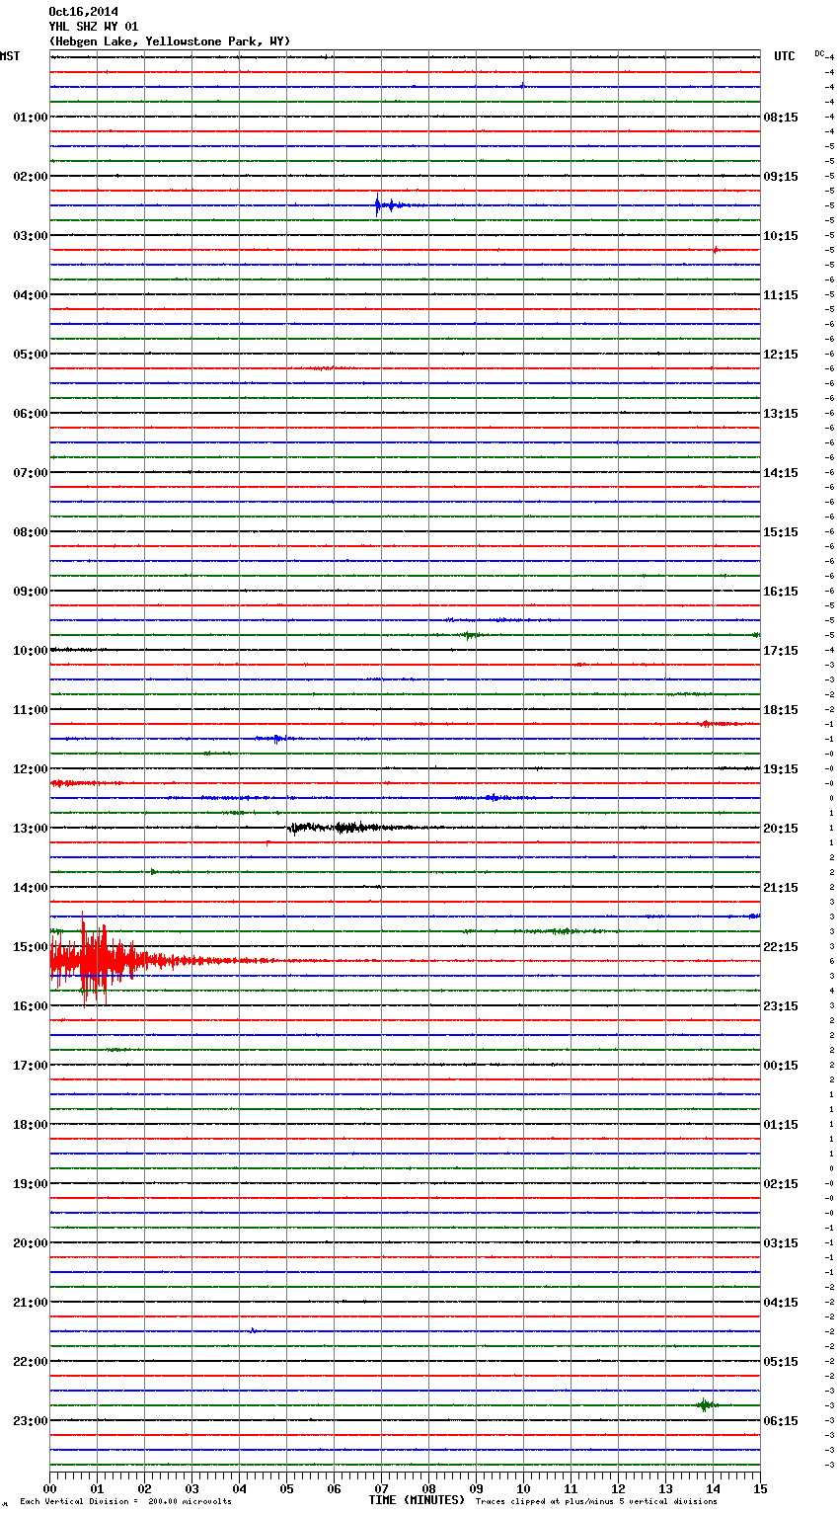Click the 04:00 MST time label

pyautogui.click(x=30, y=295)
